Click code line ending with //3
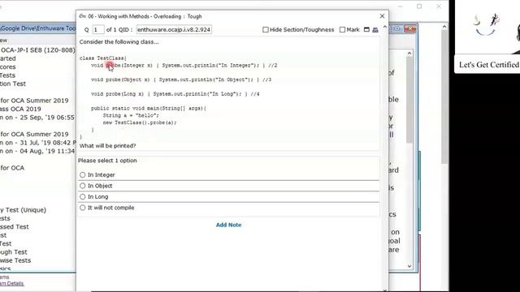This screenshot has height=292, width=520. tap(181, 79)
